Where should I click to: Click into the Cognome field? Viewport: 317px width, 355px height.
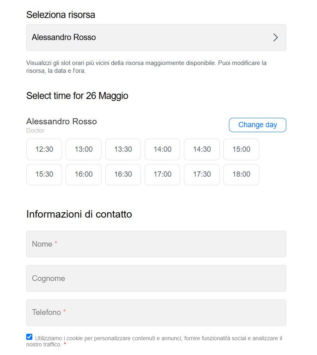click(x=156, y=278)
